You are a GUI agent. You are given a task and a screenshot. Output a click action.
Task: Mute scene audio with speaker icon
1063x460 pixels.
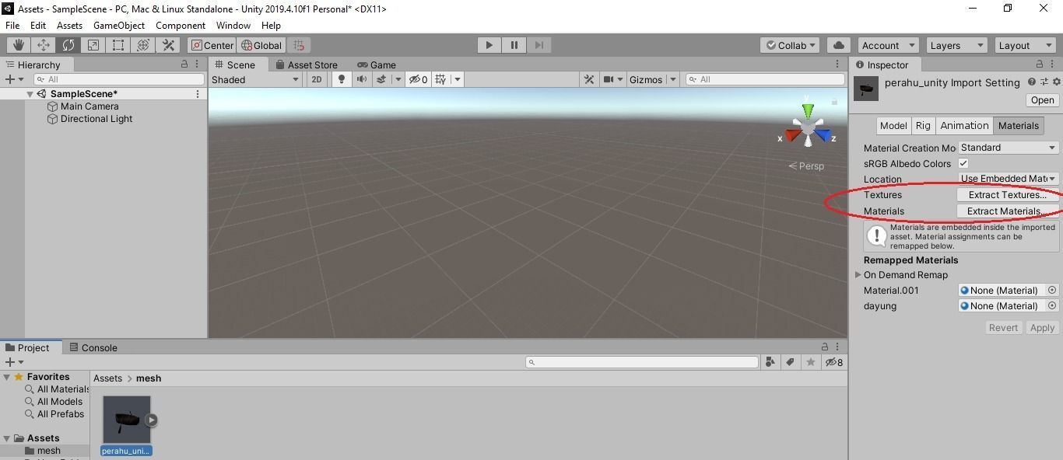click(x=361, y=79)
